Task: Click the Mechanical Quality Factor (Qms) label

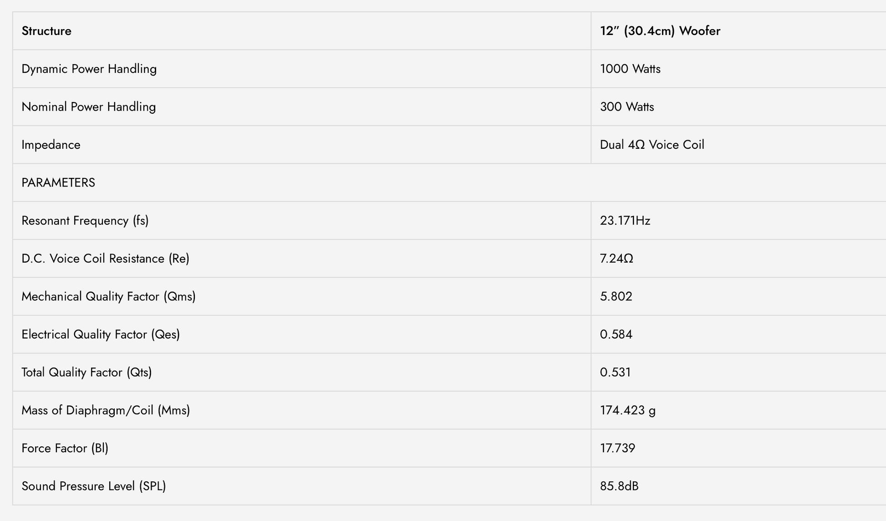Action: pos(109,296)
